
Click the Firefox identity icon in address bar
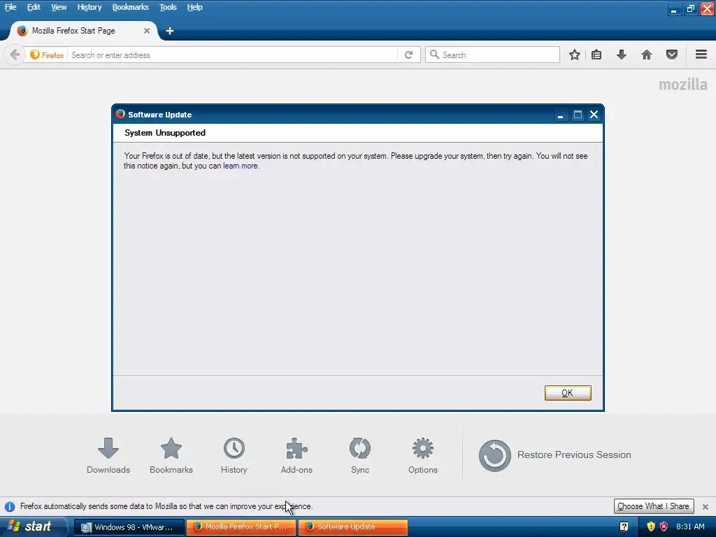(x=35, y=55)
